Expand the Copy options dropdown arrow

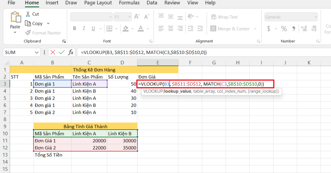48,24
